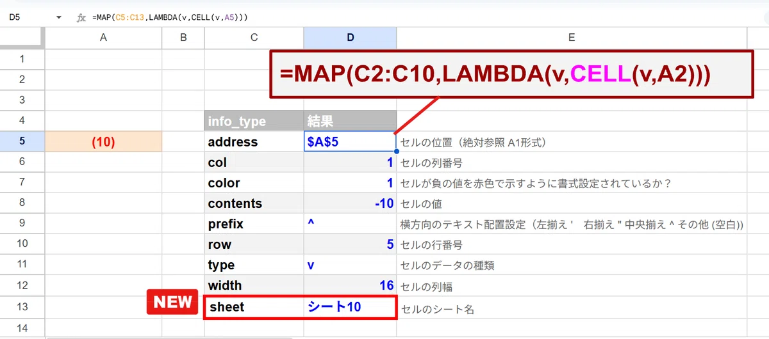
Task: Click the select-all corner box
Action: click(x=22, y=38)
